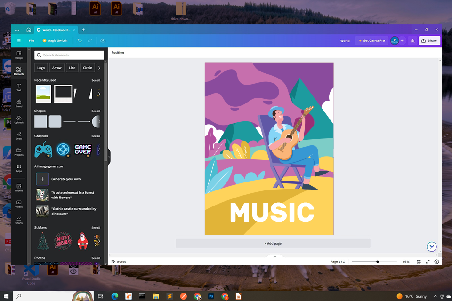Open the user profile avatar

(x=395, y=40)
